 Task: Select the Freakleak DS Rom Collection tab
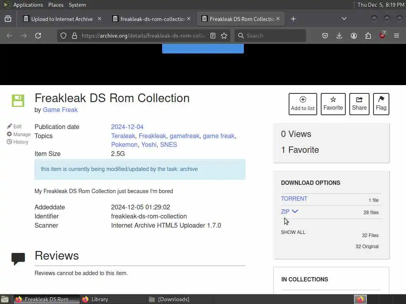[241, 19]
